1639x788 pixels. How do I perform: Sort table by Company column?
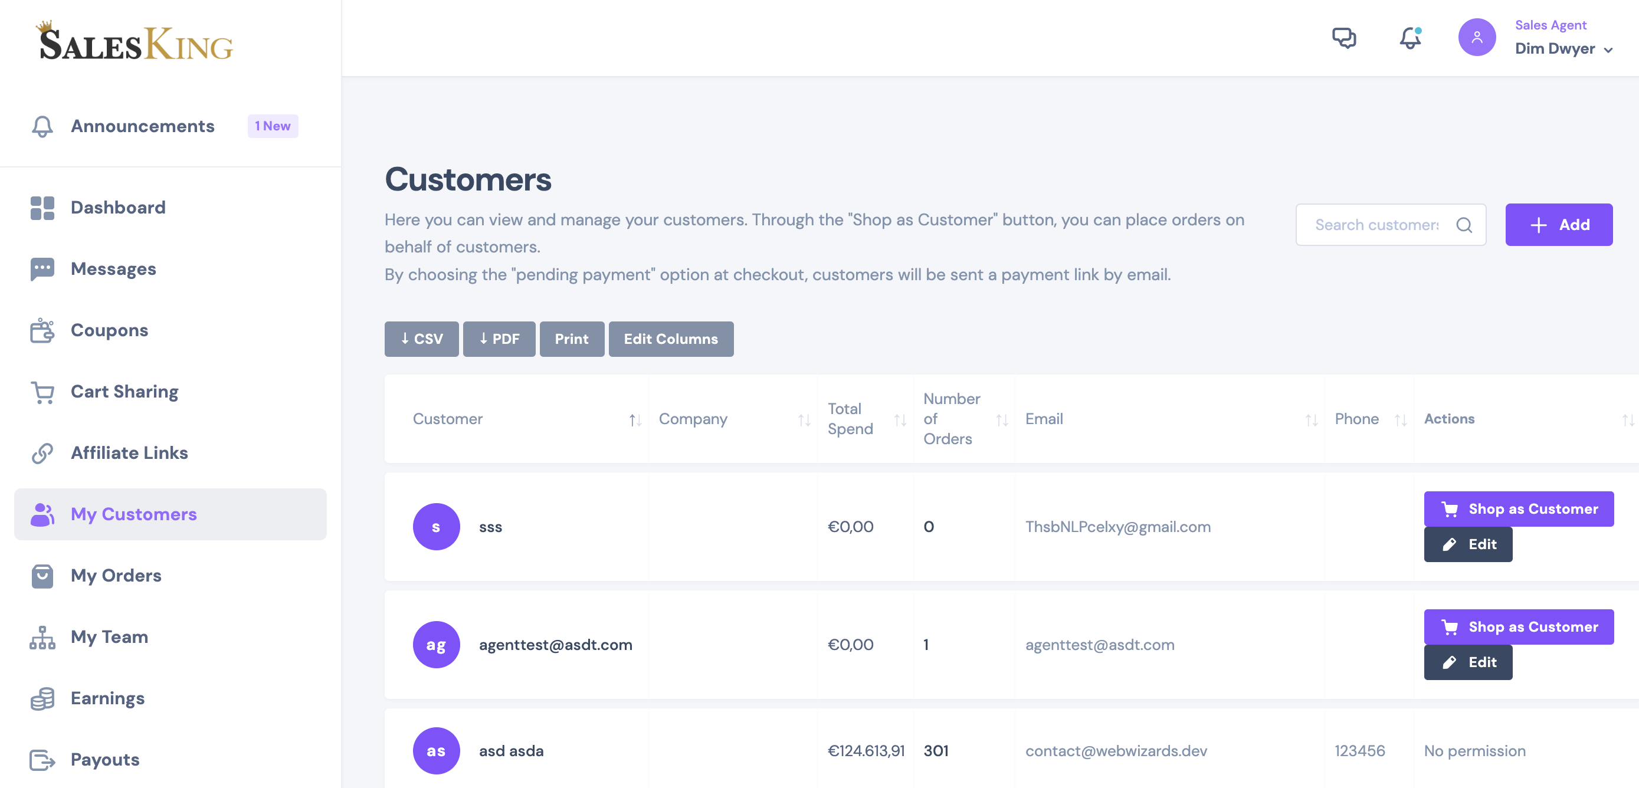pyautogui.click(x=733, y=419)
